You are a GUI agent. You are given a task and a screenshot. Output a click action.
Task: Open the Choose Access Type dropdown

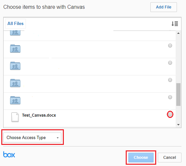click(32, 137)
